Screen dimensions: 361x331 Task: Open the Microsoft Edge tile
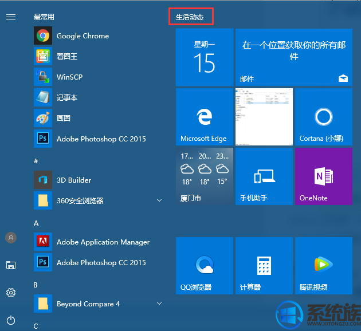[205, 117]
